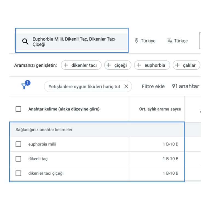Click plus icon on 'çalılar' chip
210x210 pixels.
pos(177,65)
